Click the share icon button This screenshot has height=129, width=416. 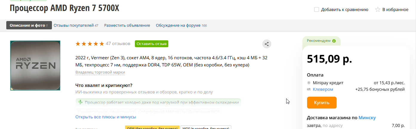coord(267,44)
